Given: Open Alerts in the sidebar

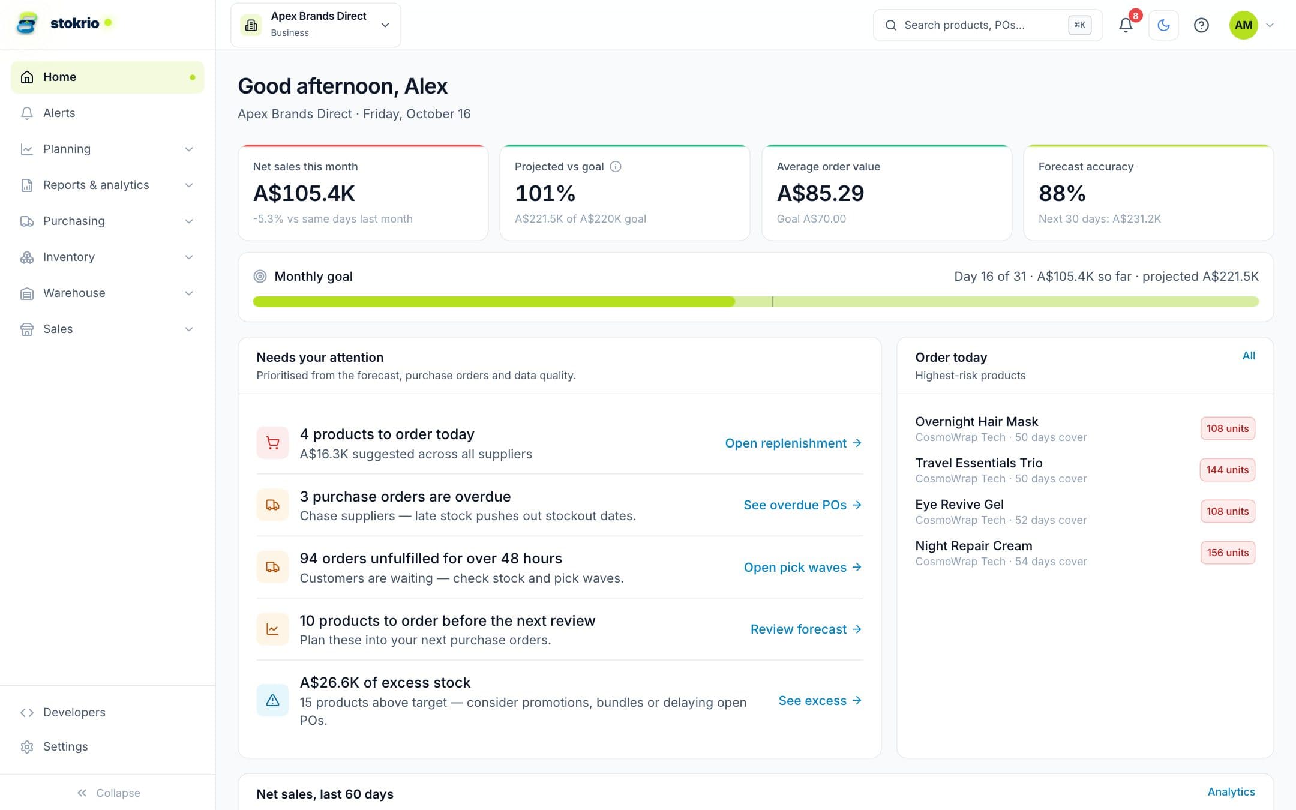Looking at the screenshot, I should coord(107,113).
